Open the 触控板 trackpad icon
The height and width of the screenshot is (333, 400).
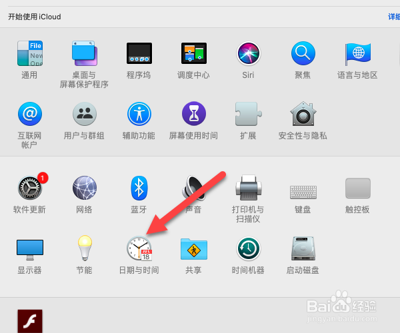click(357, 188)
